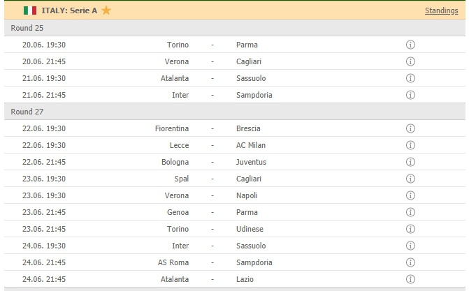The width and height of the screenshot is (469, 291).
Task: Select the AS Roma team name
Action: point(173,262)
